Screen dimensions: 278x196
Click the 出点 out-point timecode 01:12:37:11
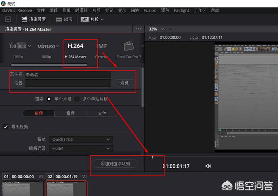pyautogui.click(x=212, y=38)
